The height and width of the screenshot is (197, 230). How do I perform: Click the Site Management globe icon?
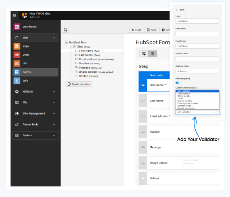tap(17, 113)
